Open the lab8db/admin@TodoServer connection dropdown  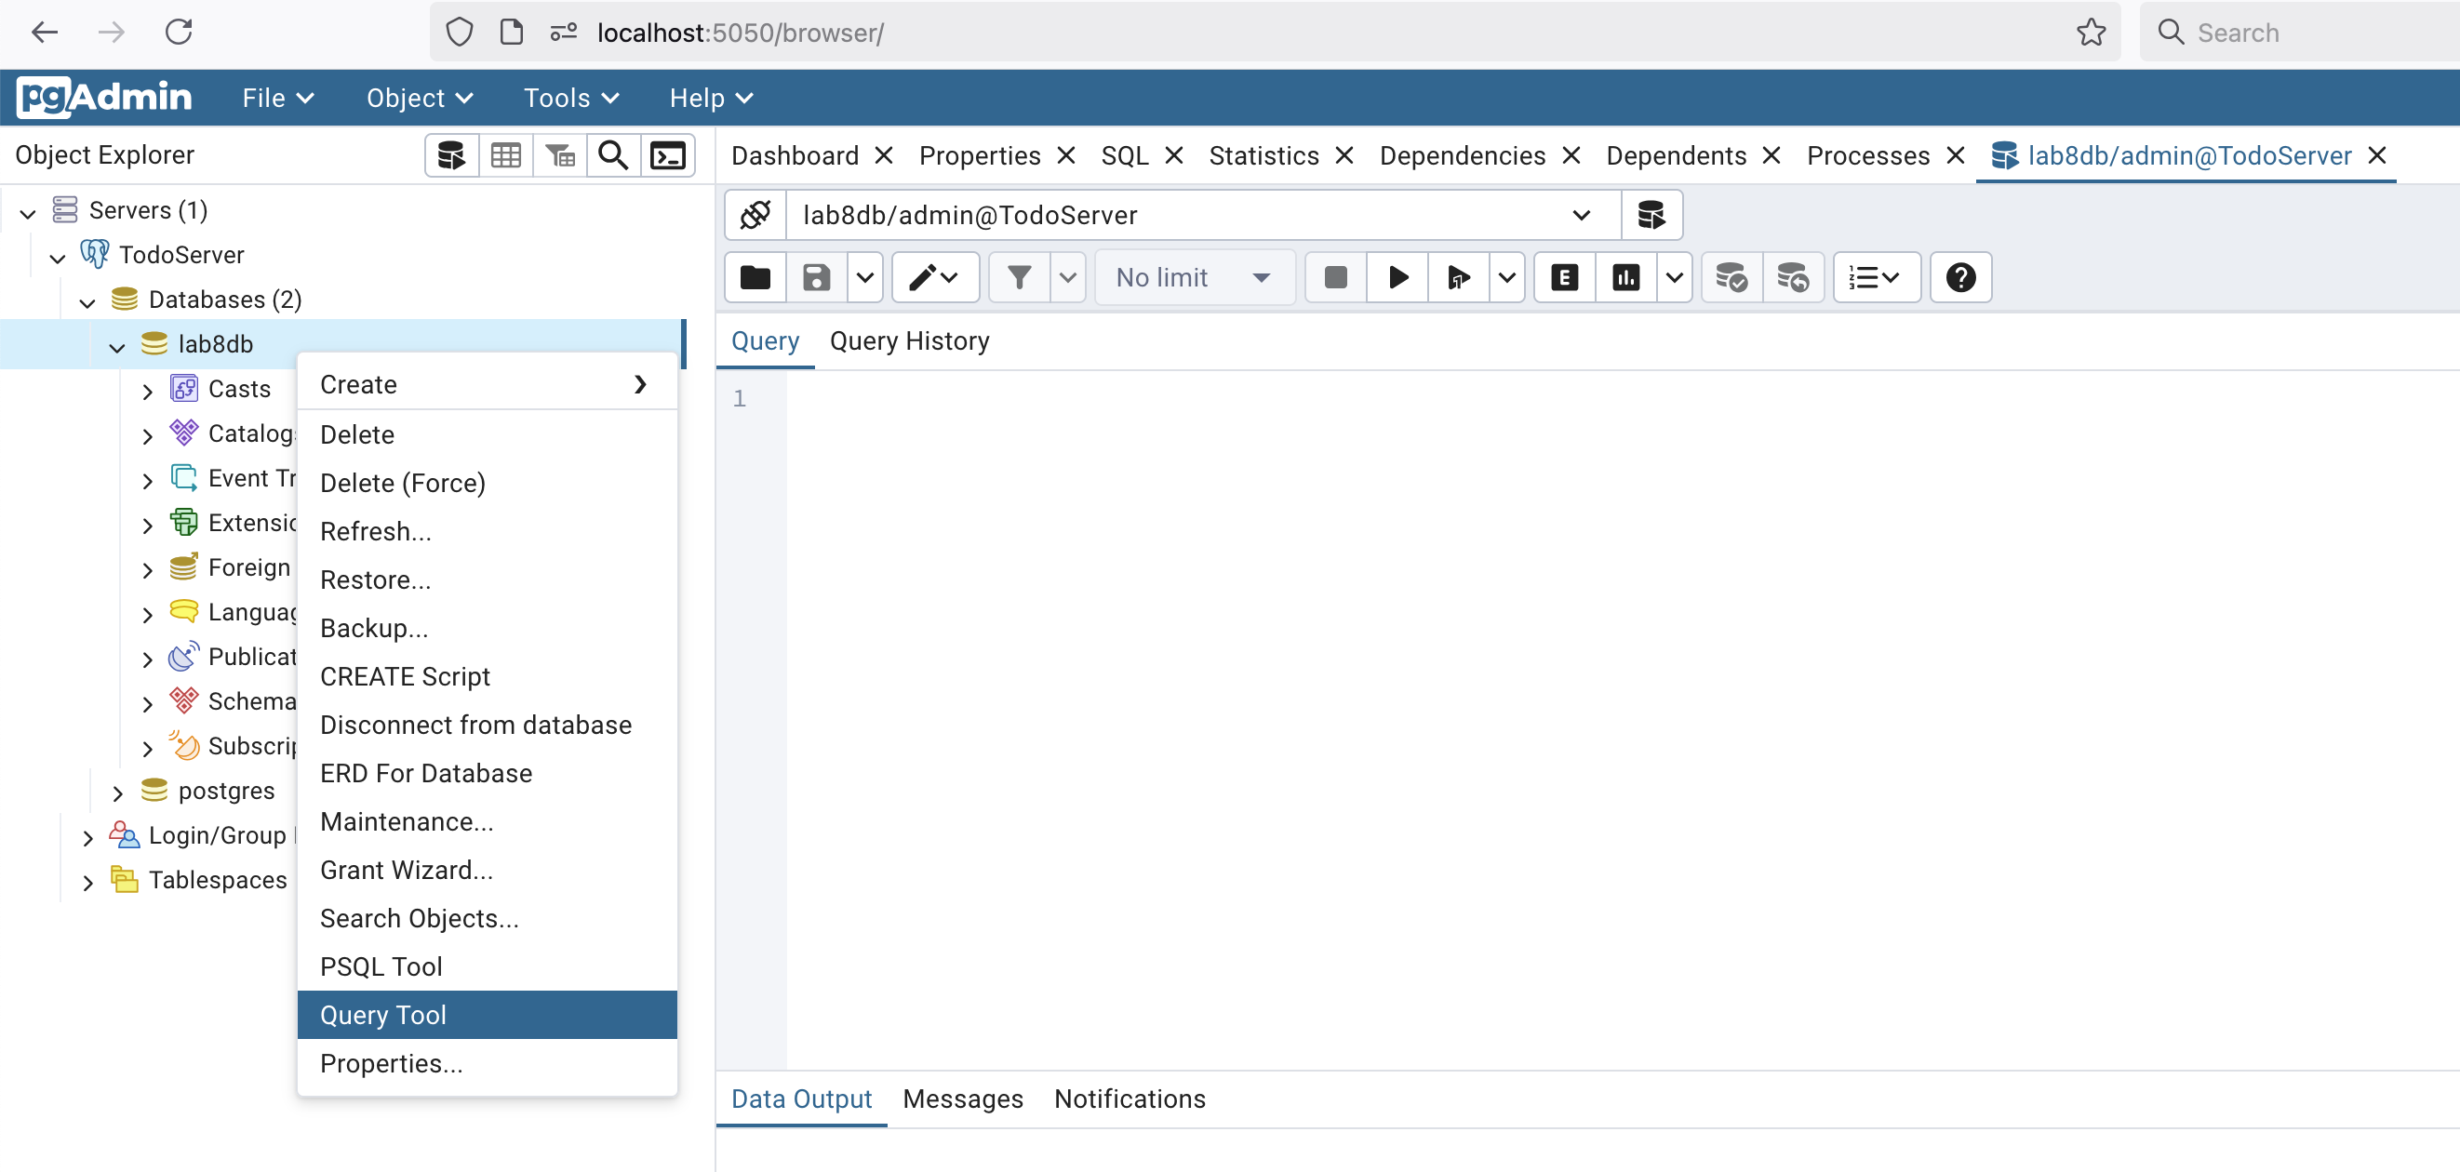(1582, 215)
